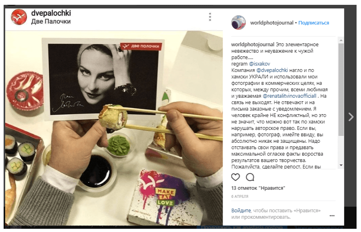
Task: Open the three vertical dots post menu
Action: 210,17
